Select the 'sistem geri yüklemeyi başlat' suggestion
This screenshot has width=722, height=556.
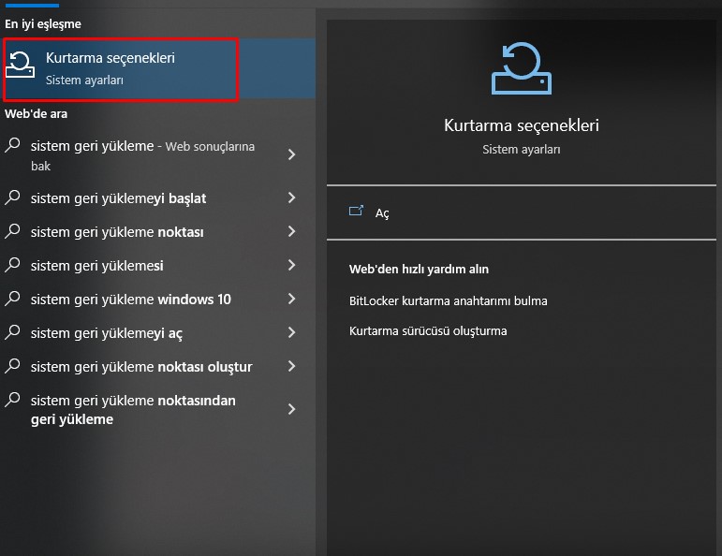(118, 198)
